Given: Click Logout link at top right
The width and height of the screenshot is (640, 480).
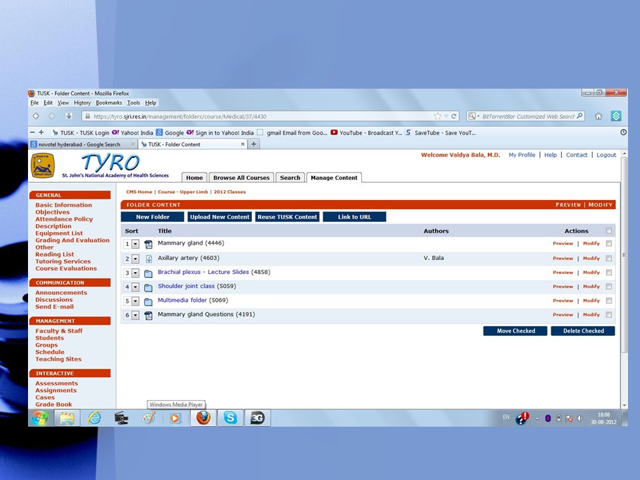Looking at the screenshot, I should 606,155.
